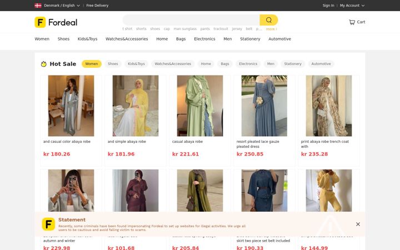Viewport: 400px width, 250px height.
Task: Click 'print abaya robe trench coat with' title
Action: 325,144
